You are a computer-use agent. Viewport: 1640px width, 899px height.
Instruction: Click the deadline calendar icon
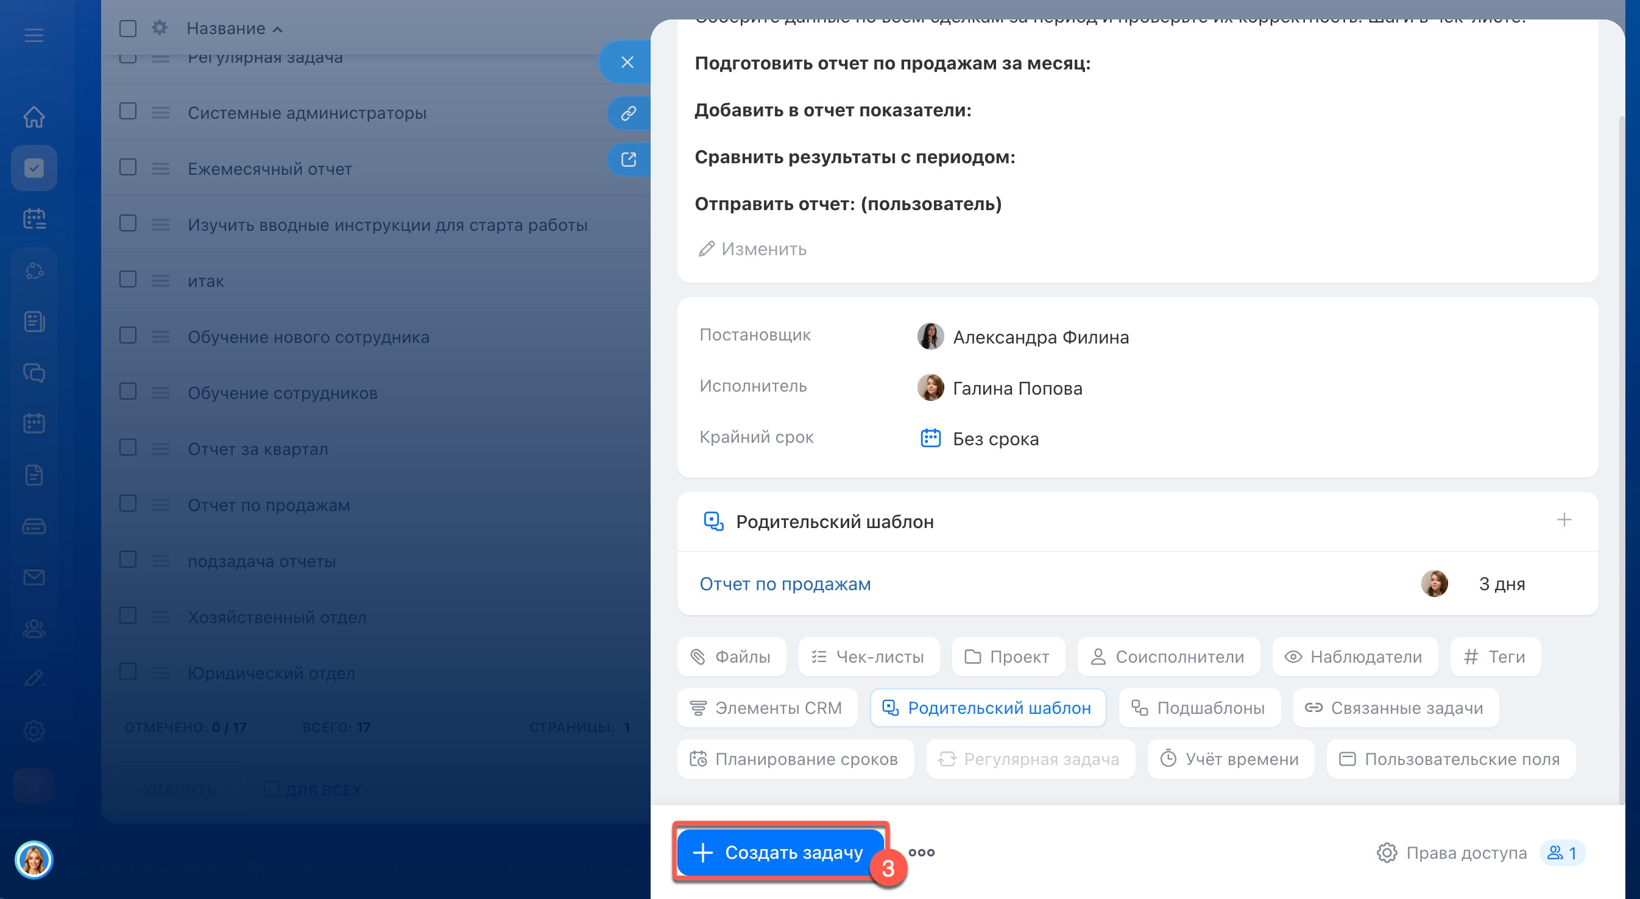pyautogui.click(x=930, y=439)
